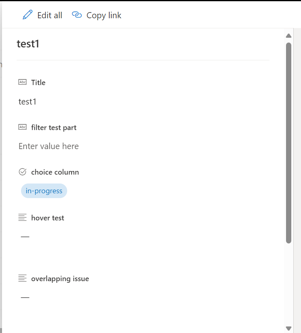Screen dimensions: 301x333
Task: Click the overlapping issue field label
Action: pyautogui.click(x=60, y=278)
